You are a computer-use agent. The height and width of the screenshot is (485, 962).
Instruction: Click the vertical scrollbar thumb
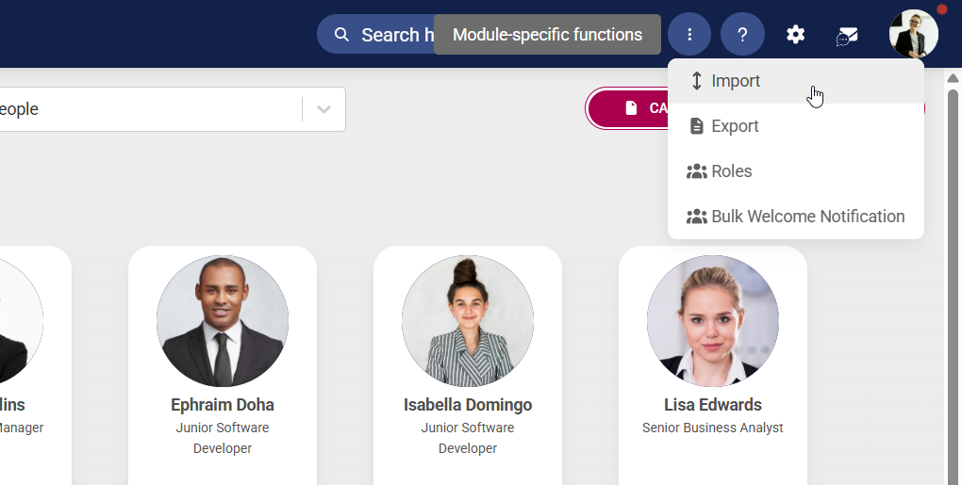pos(953,286)
